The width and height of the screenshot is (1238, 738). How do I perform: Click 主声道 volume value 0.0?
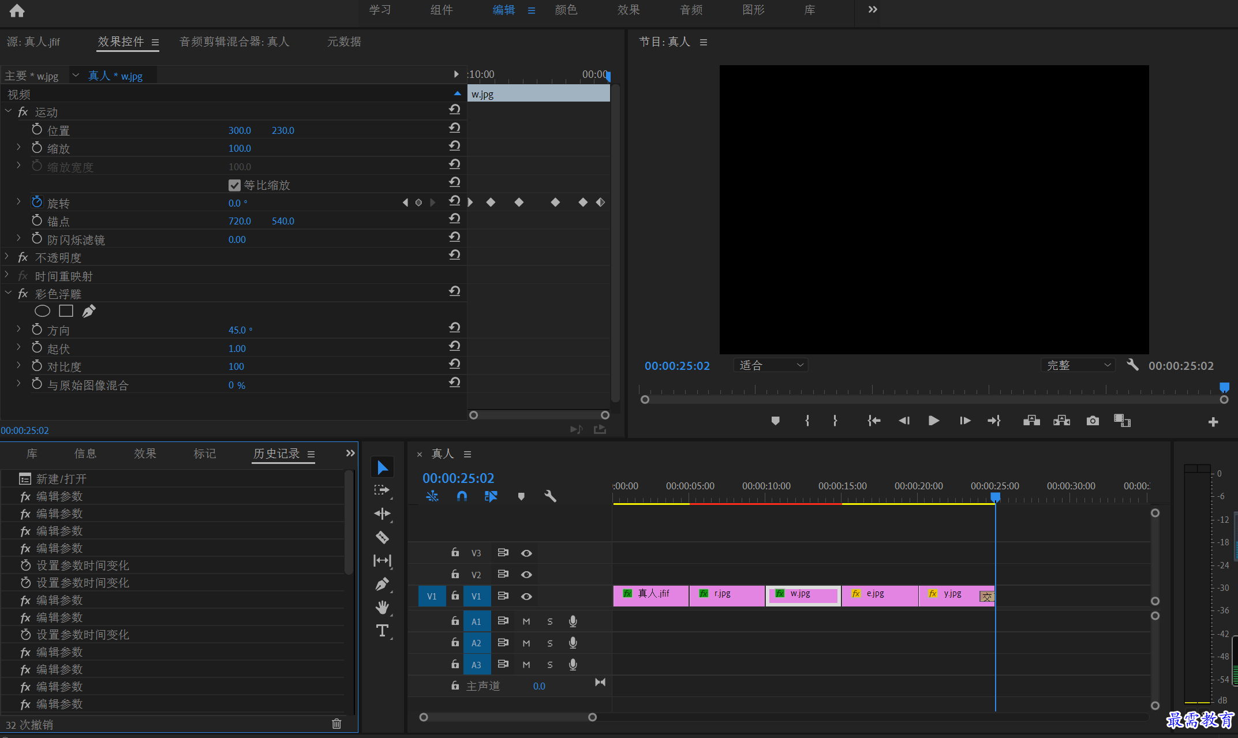pyautogui.click(x=539, y=686)
